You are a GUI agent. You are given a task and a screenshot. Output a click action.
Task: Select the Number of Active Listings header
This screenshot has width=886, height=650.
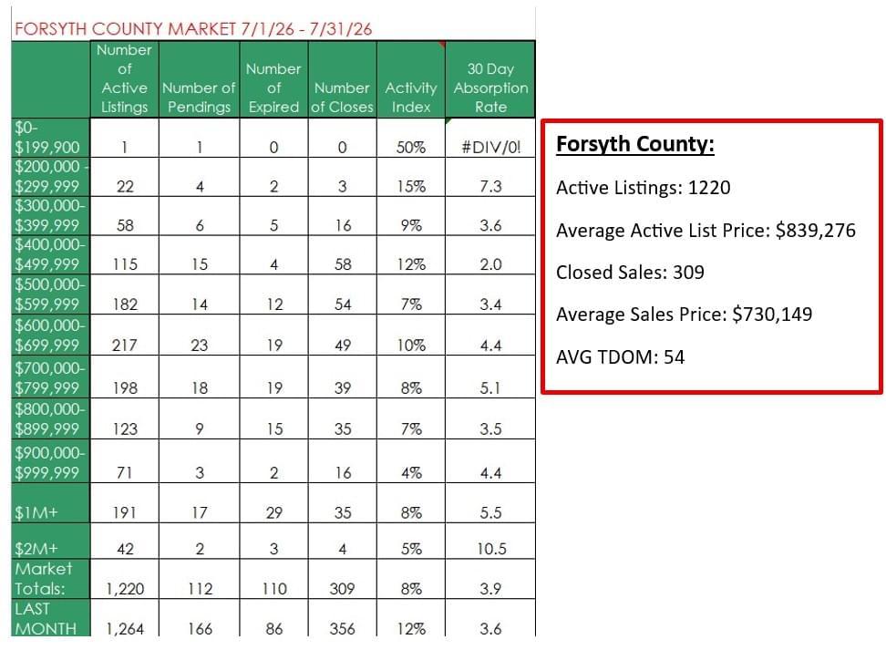pos(124,78)
